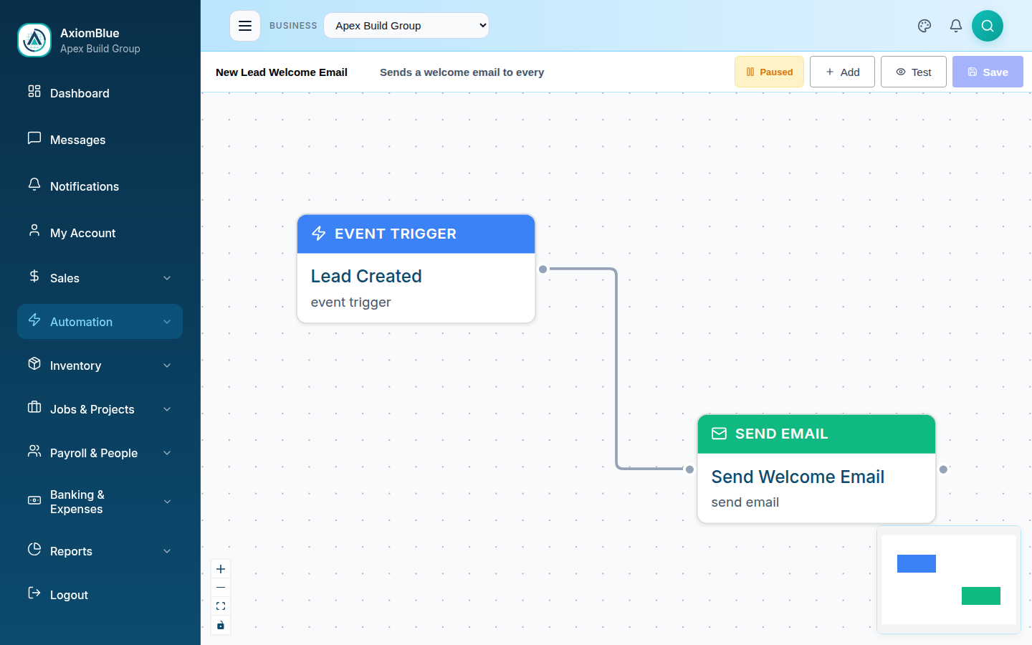Screen dimensions: 1032x645
Task: Click the AxiomBlue logo icon
Action: coord(34,40)
